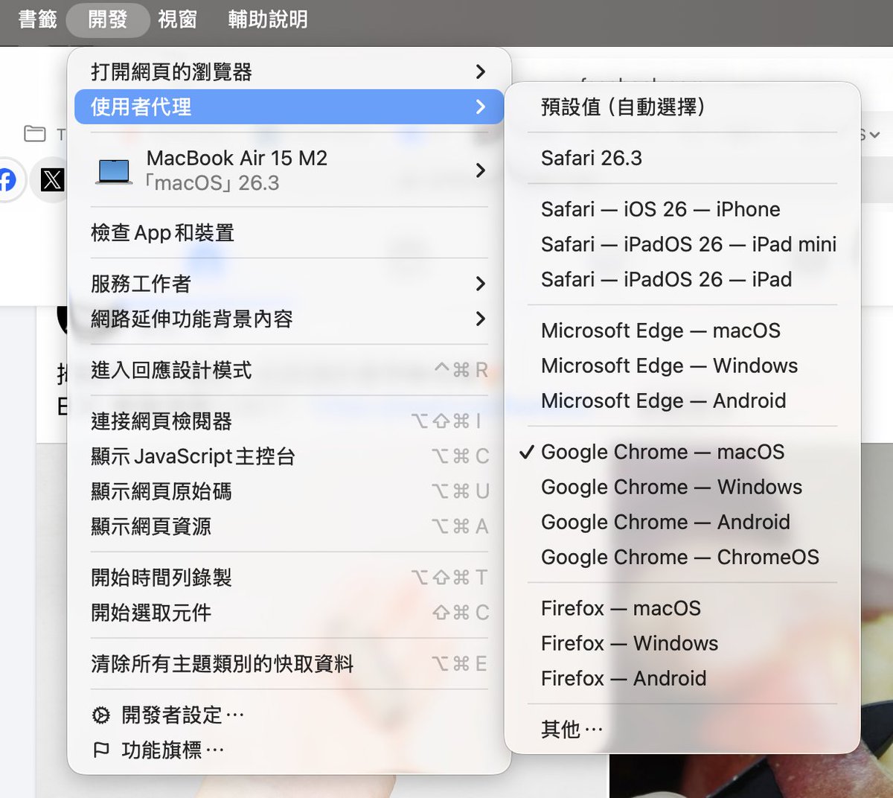
Task: Open 功能旗標… entry
Action: pos(289,750)
